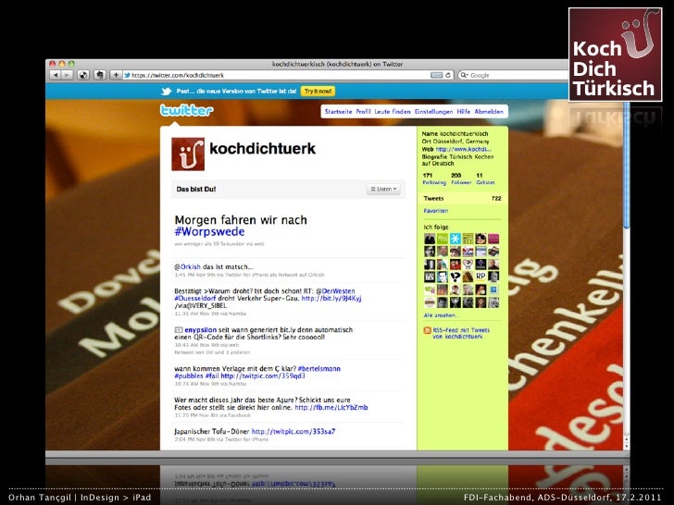Click the Twitter logo at the top left
This screenshot has width=674, height=505.
pos(187,110)
